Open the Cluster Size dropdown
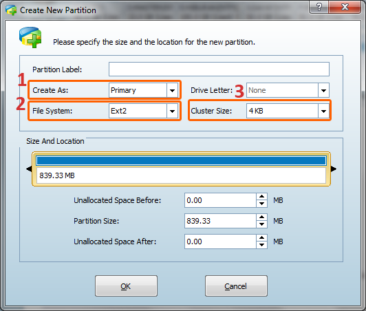 point(323,111)
